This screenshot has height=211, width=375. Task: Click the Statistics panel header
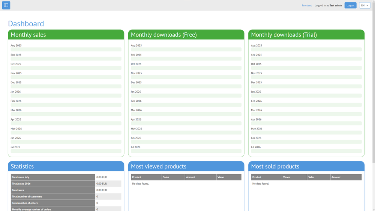[66, 166]
